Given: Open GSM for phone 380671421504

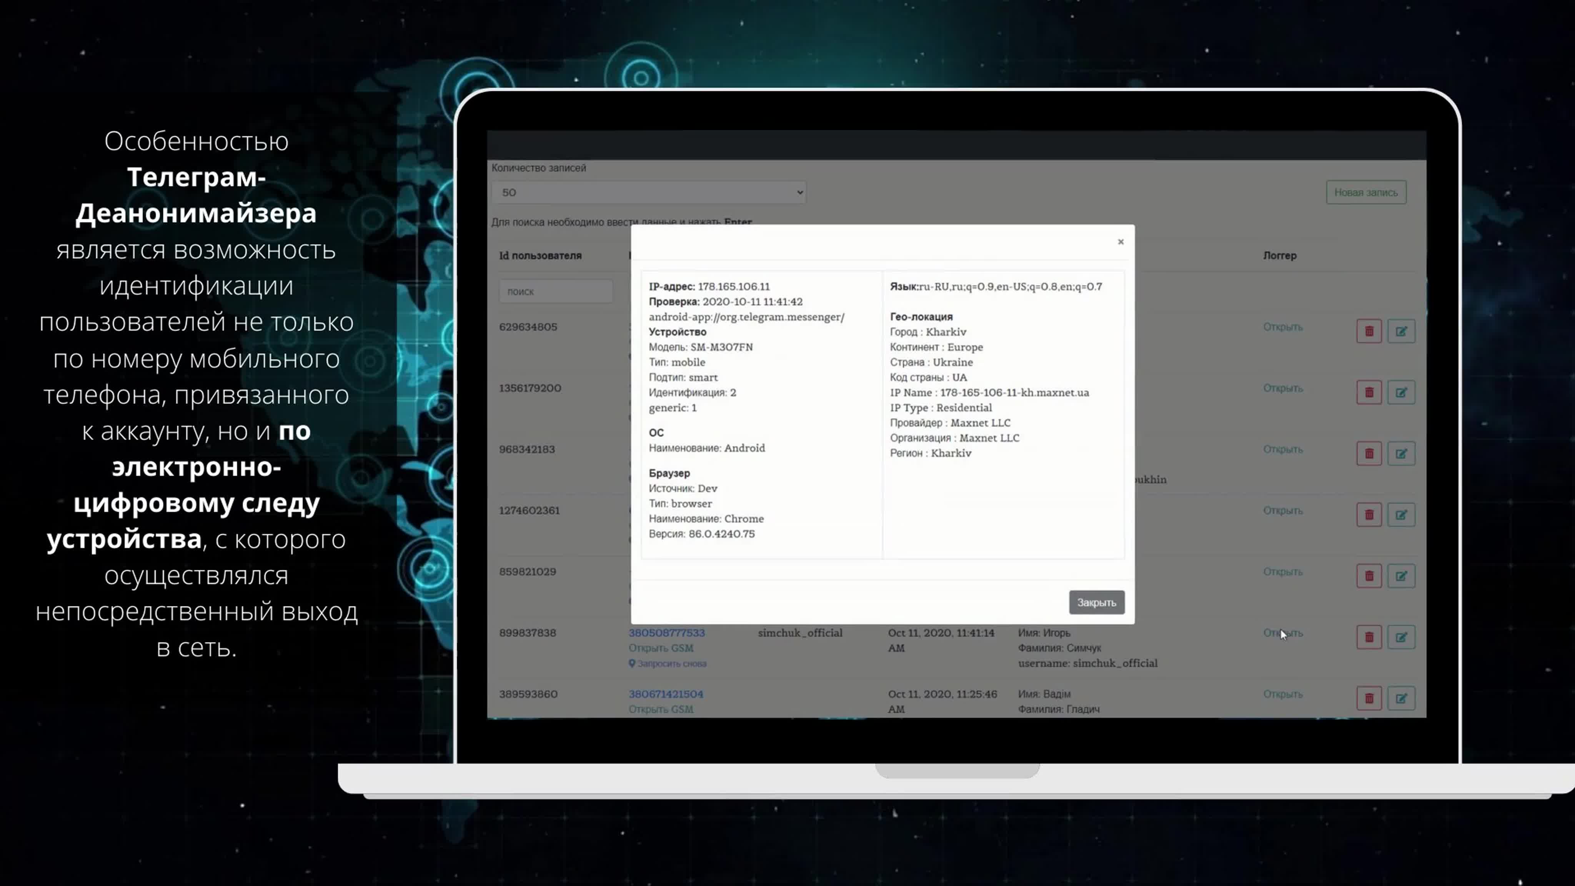Looking at the screenshot, I should (x=660, y=709).
